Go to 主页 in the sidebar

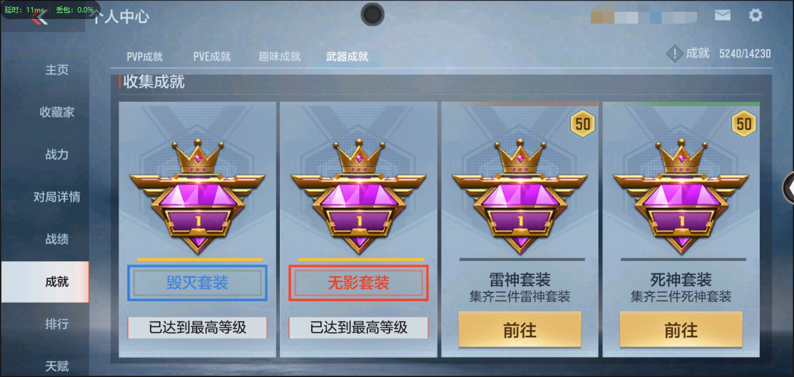click(57, 70)
